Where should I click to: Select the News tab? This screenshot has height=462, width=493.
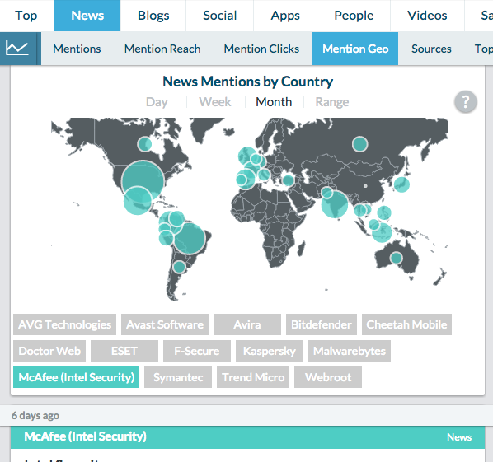click(x=87, y=16)
